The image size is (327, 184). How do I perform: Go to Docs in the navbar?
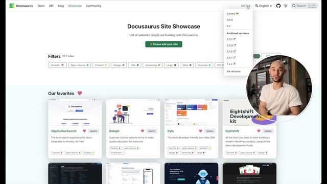tap(41, 6)
